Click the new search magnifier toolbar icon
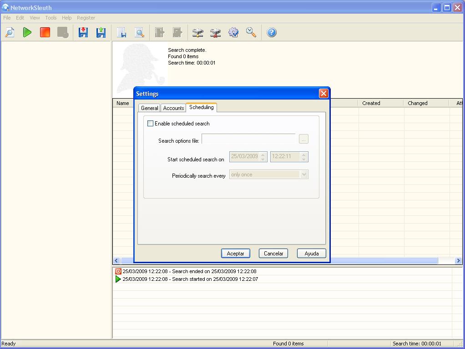This screenshot has height=349, width=465. [10, 32]
